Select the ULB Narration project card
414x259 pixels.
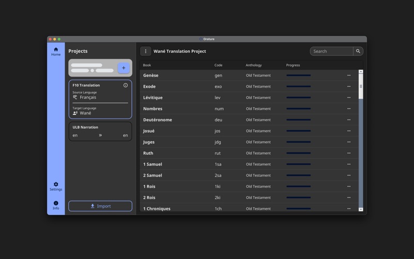100,132
